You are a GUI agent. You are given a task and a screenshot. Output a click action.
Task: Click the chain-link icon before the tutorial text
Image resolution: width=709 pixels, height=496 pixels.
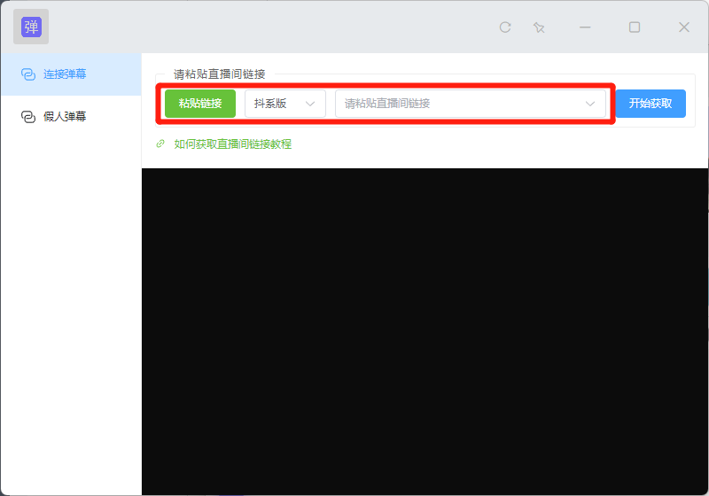(160, 143)
